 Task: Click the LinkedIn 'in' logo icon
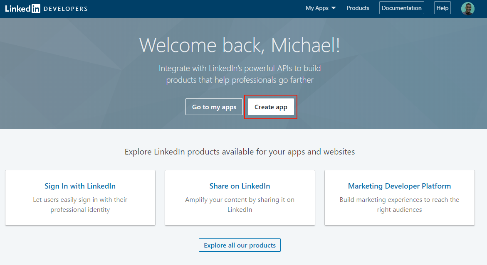coord(36,9)
